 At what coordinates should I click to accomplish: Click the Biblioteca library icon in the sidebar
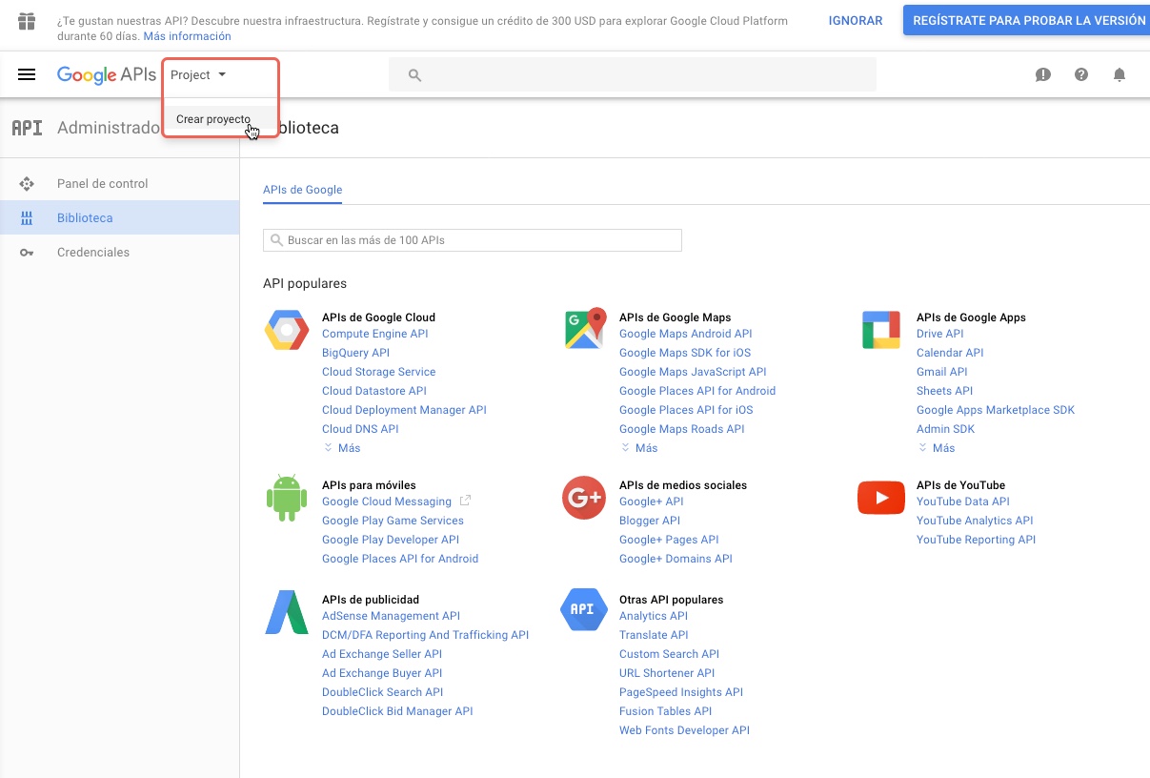(27, 218)
